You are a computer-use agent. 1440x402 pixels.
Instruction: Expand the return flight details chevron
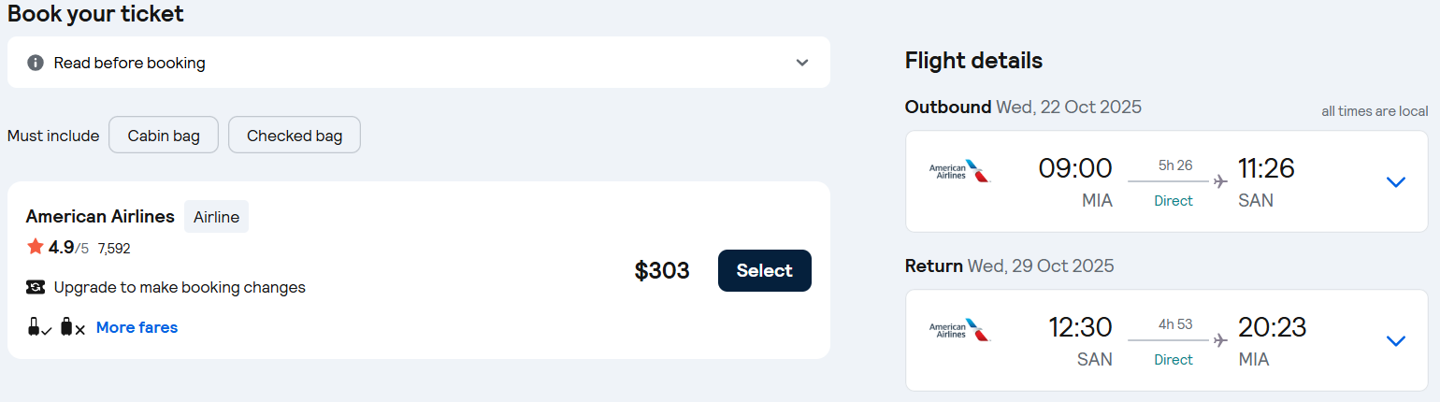pyautogui.click(x=1395, y=340)
